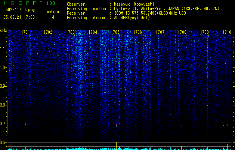Click the 0.7 frequency axis label
This screenshot has height=150, width=235.
pyautogui.click(x=3, y=124)
